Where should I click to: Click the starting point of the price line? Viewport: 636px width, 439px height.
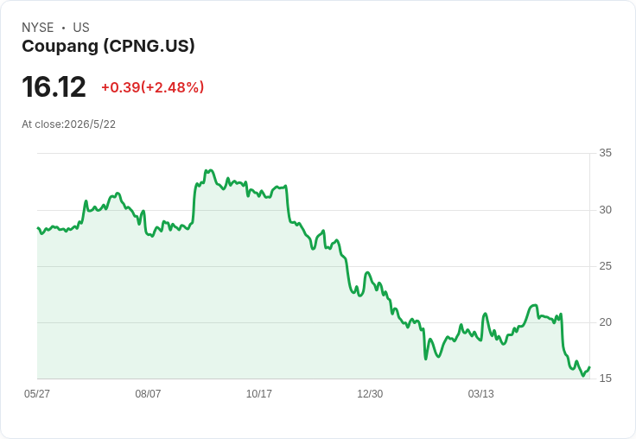[x=38, y=228]
